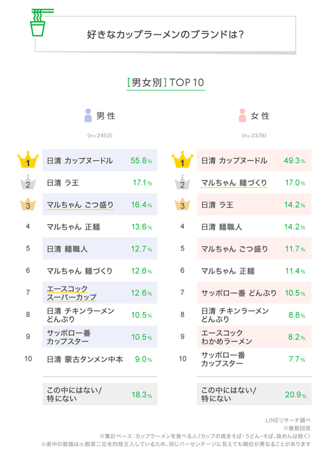Screen dimensions: 331x459
Task: Click the gold rank 1 crown for women
Action: pyautogui.click(x=182, y=160)
